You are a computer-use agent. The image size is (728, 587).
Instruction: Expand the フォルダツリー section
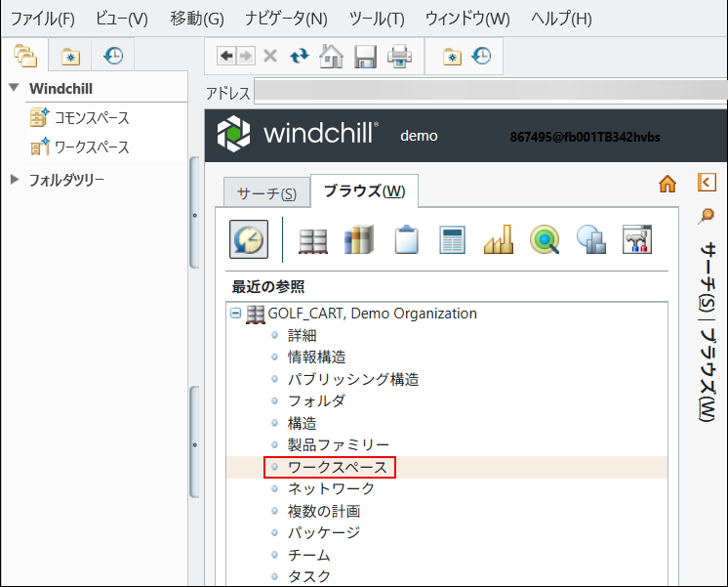coord(15,180)
